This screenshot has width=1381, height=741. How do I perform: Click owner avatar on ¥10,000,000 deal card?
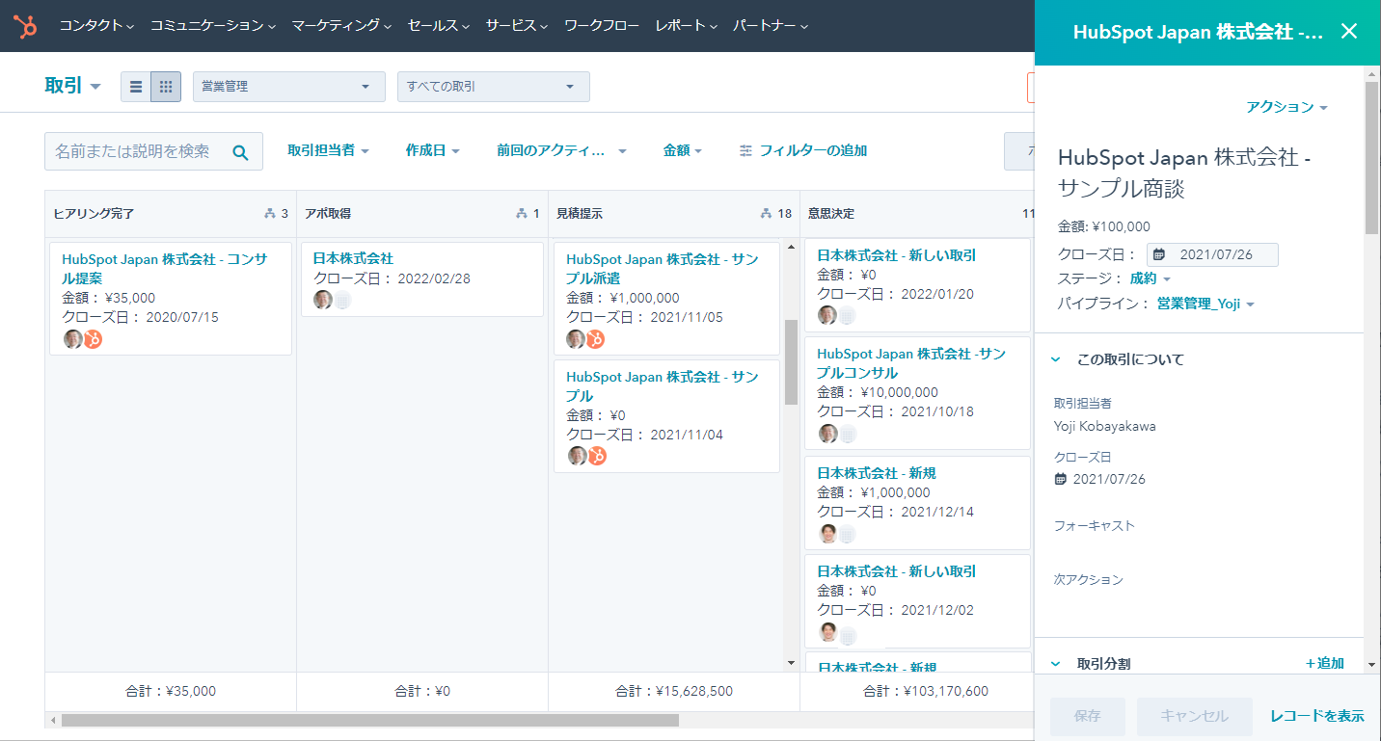(x=827, y=434)
